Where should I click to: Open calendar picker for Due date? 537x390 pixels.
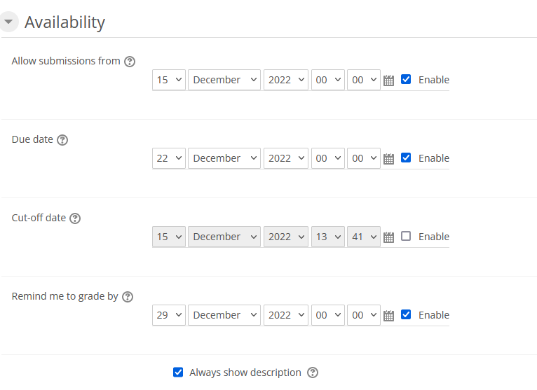click(389, 159)
